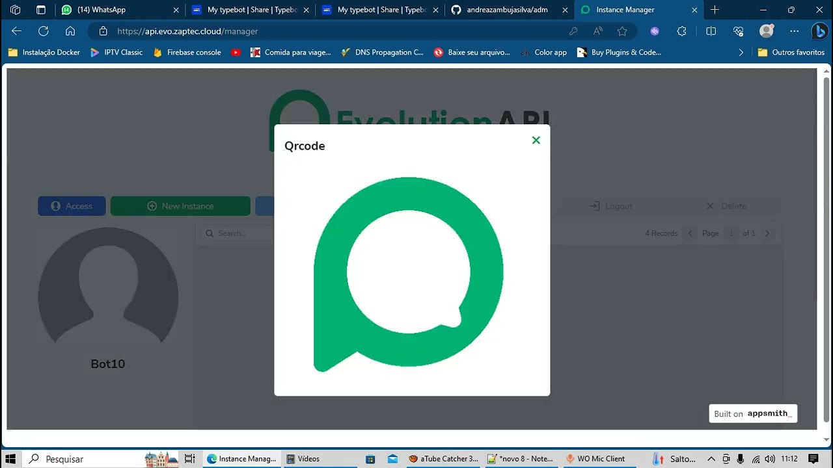This screenshot has width=833, height=468.
Task: Activate Read aloud icon
Action: point(598,31)
